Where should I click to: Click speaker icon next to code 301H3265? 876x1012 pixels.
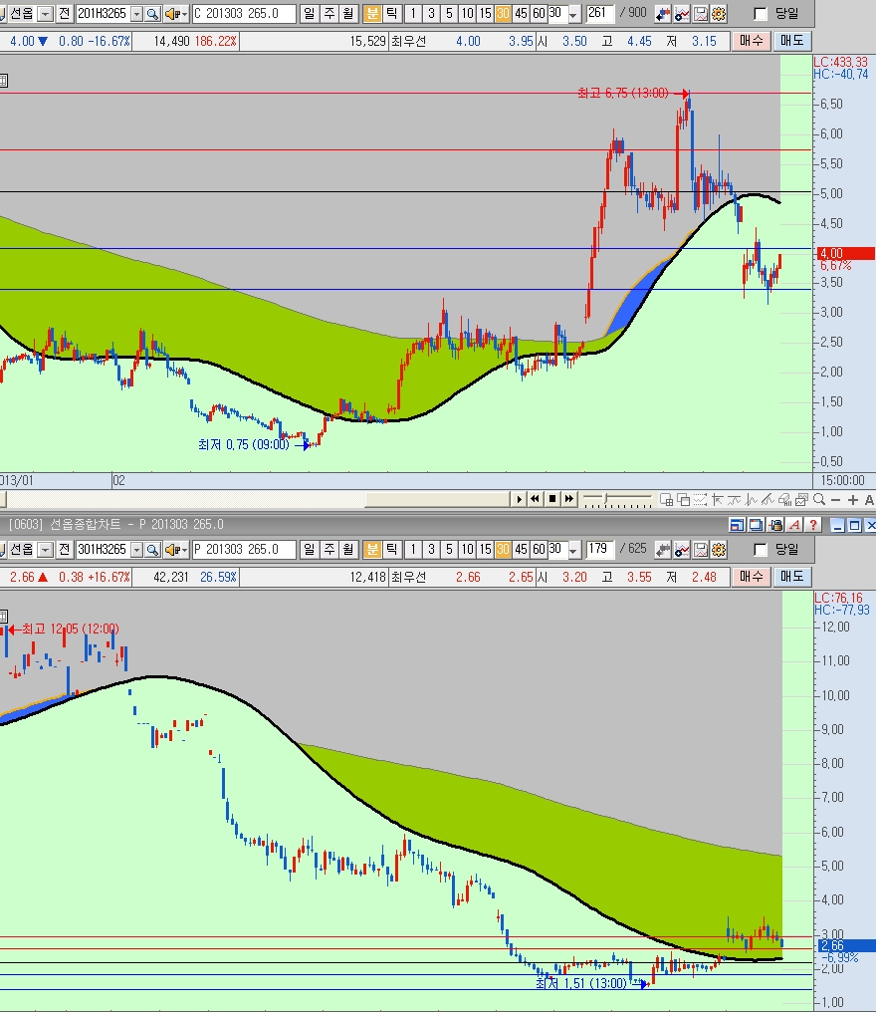pos(174,550)
